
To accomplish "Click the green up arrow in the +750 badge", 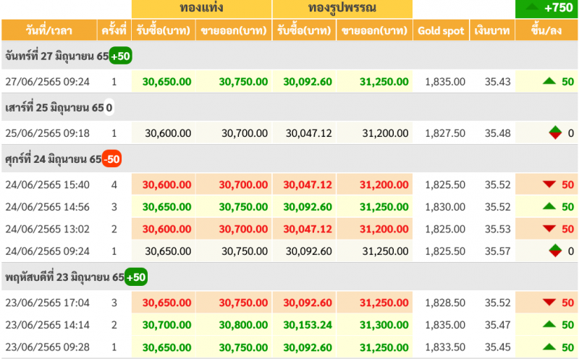I will coord(532,7).
